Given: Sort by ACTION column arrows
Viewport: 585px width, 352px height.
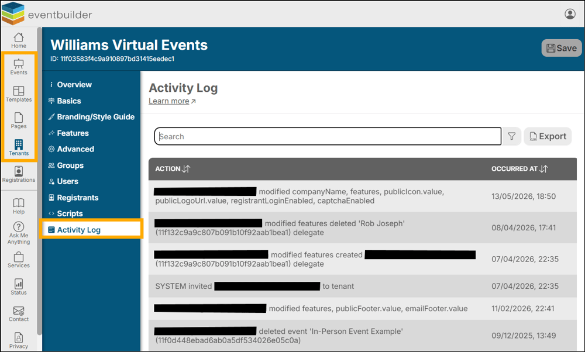Looking at the screenshot, I should pos(186,169).
